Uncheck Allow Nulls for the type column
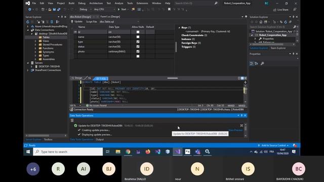Viewport: 324px width, 182px height. pyautogui.click(x=138, y=41)
